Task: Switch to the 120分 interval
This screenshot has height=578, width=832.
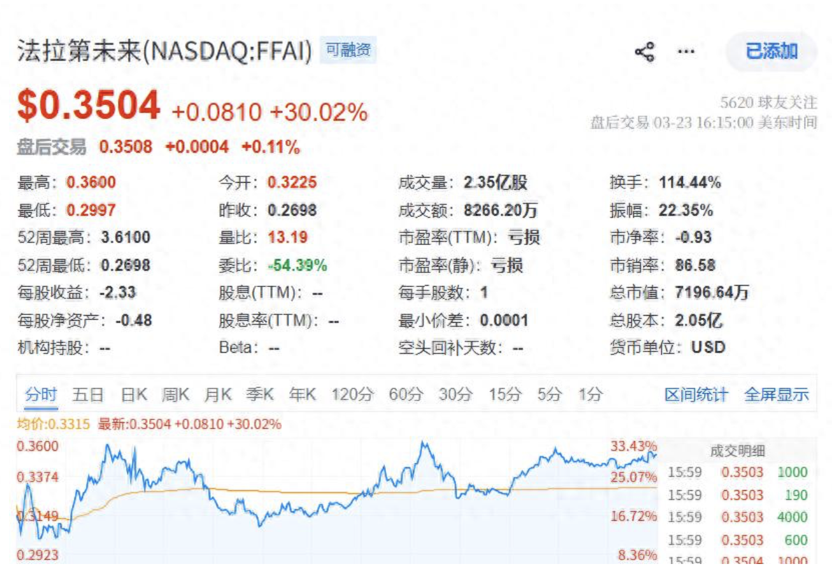Action: coord(352,395)
